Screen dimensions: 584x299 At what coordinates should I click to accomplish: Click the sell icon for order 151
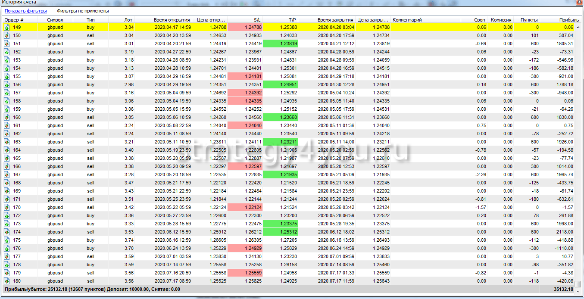(x=7, y=44)
